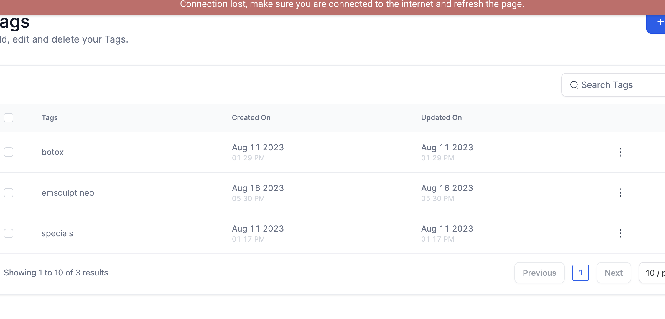Select the botox row checkbox
Image resolution: width=665 pixels, height=319 pixels.
click(9, 152)
